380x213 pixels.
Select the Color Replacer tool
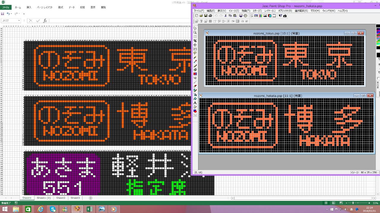pos(195,74)
